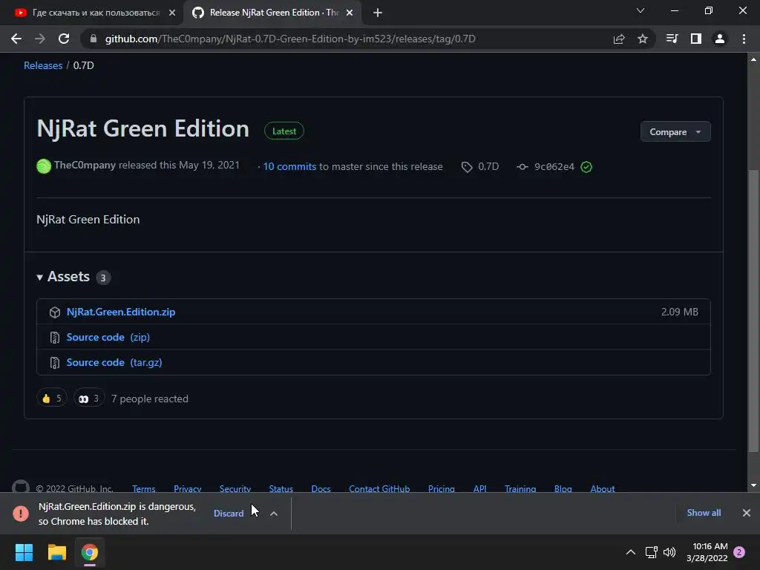Click the zip file icon beside Source code (zip)

[x=55, y=338]
